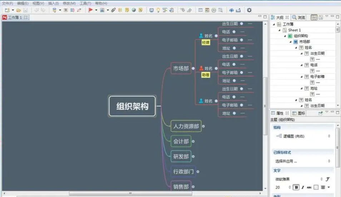Click the Redo arrow in the toolbar

click(x=43, y=10)
